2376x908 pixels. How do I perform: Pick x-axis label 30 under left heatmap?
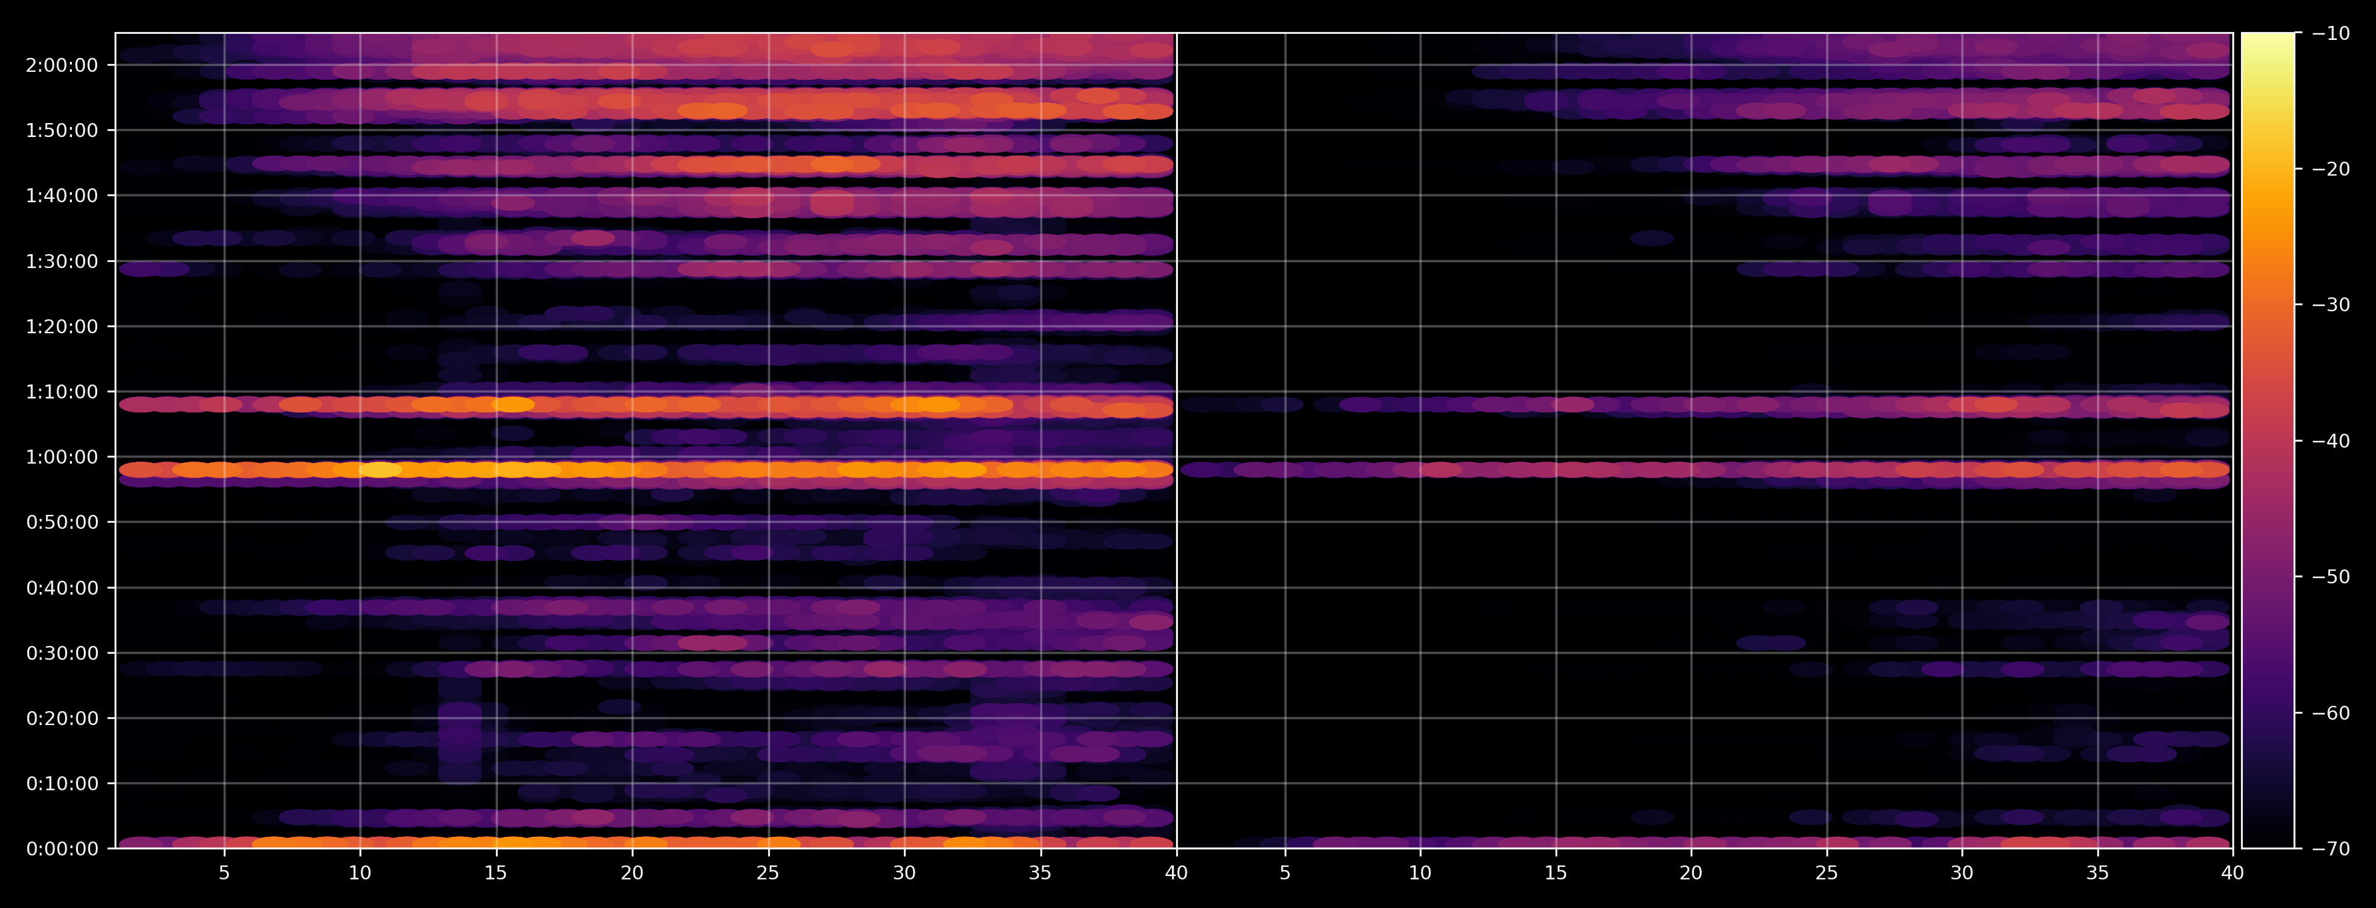click(904, 873)
